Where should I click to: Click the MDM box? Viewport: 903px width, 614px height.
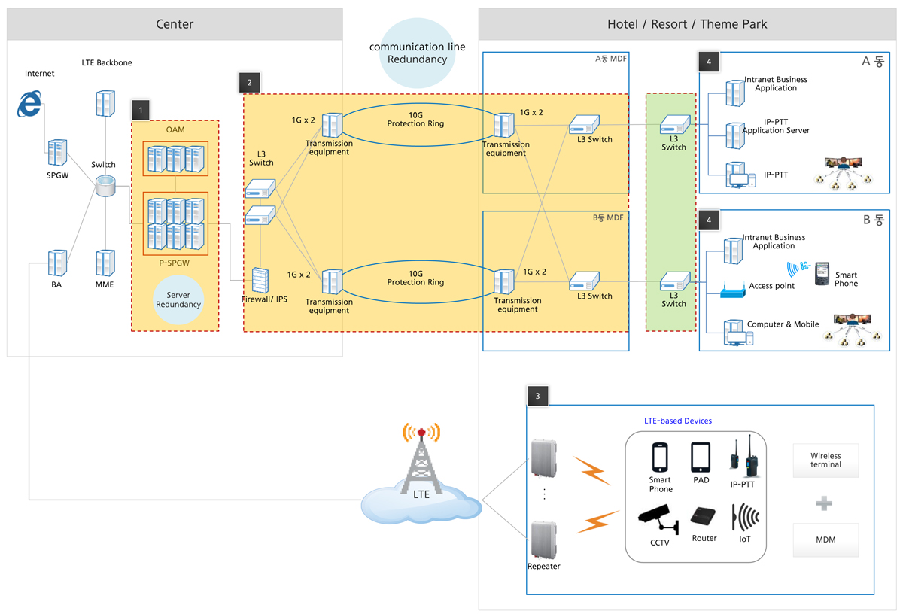[825, 540]
